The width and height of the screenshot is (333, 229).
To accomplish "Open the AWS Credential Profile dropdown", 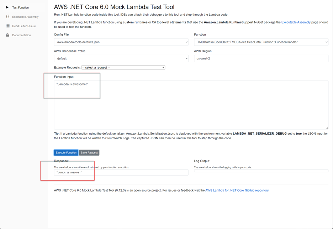I will coord(121,58).
